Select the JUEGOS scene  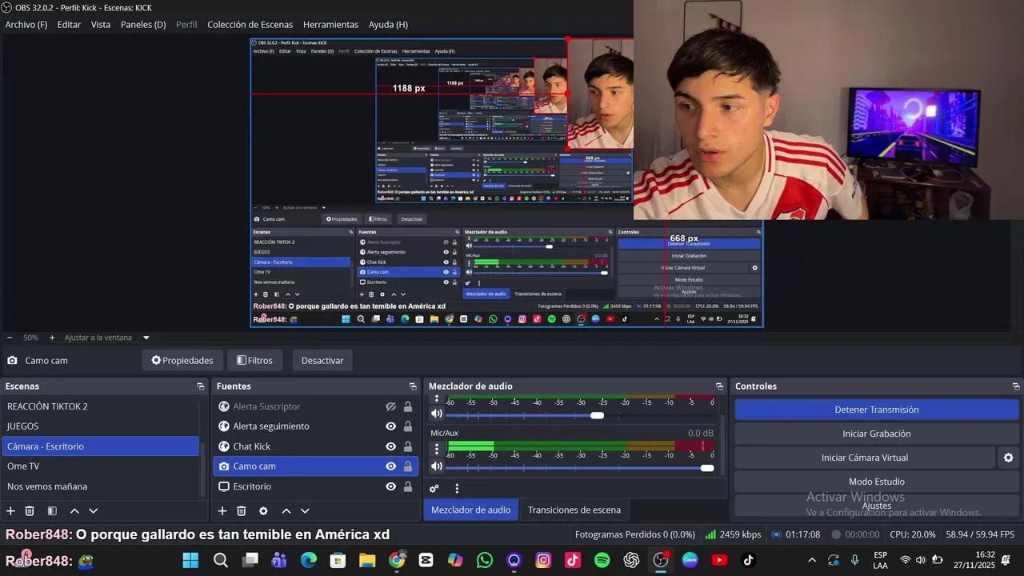101,426
